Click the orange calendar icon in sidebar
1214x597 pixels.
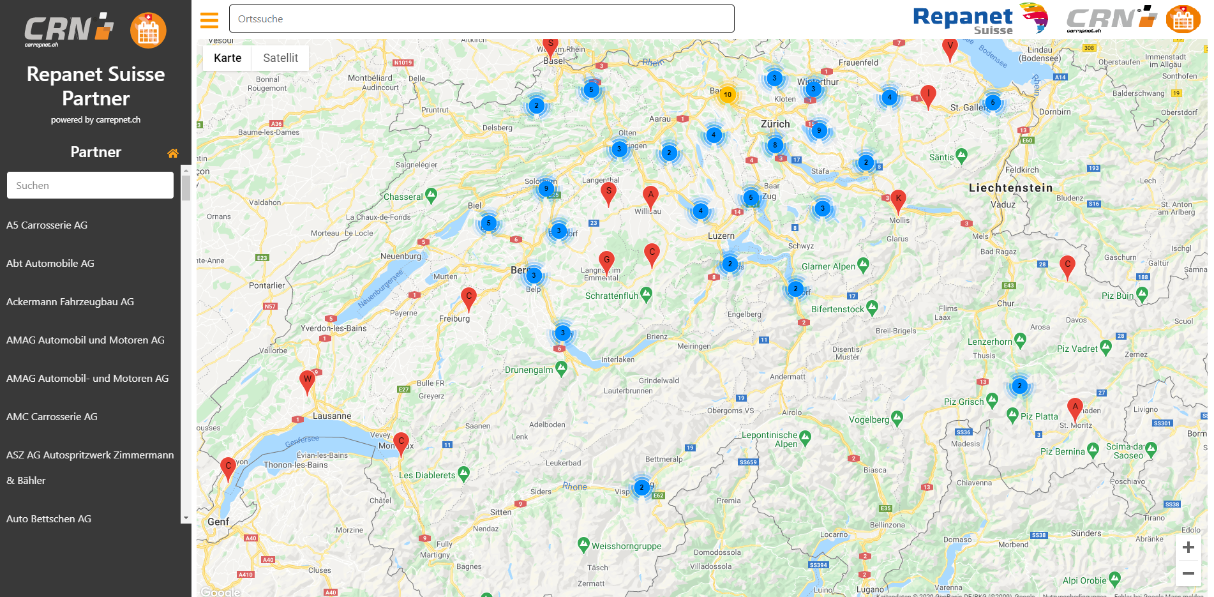point(148,31)
